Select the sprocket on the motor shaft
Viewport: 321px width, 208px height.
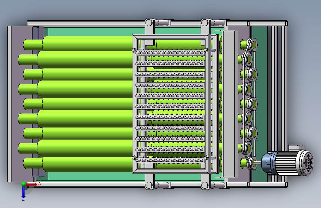pyautogui.click(x=253, y=163)
